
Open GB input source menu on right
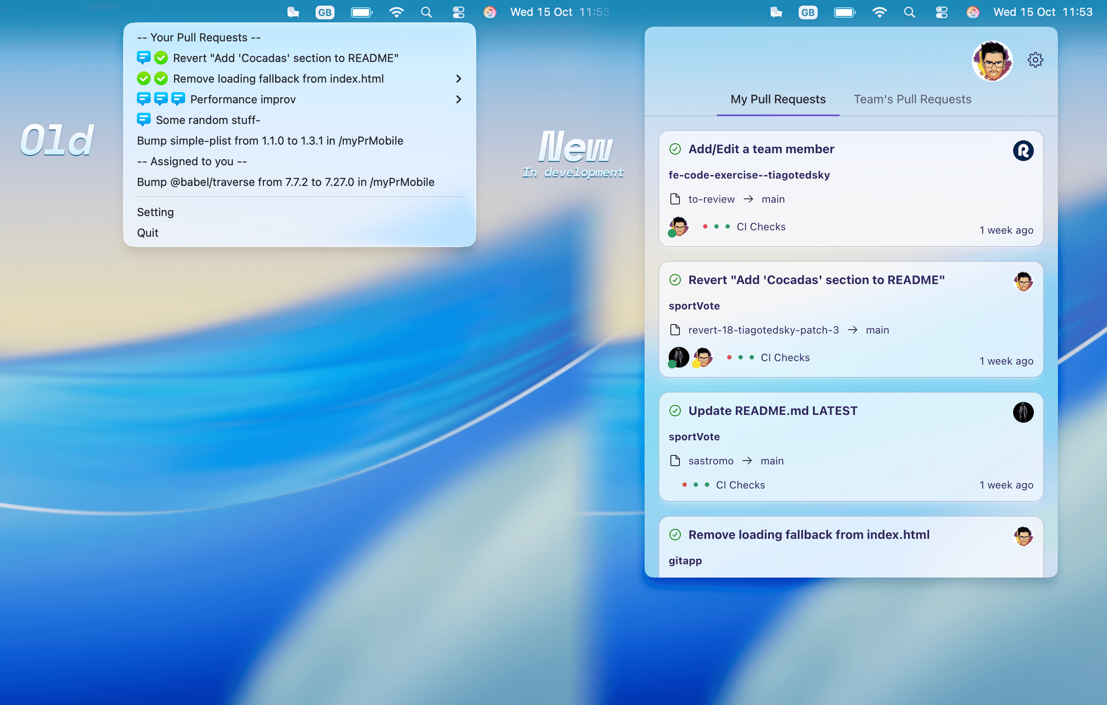(x=808, y=12)
